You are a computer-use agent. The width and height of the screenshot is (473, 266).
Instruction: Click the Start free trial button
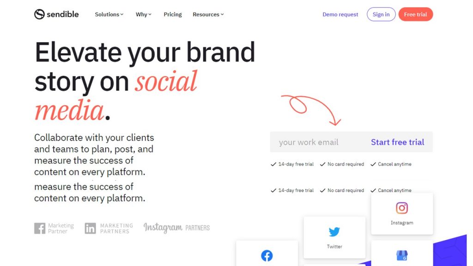tap(397, 142)
